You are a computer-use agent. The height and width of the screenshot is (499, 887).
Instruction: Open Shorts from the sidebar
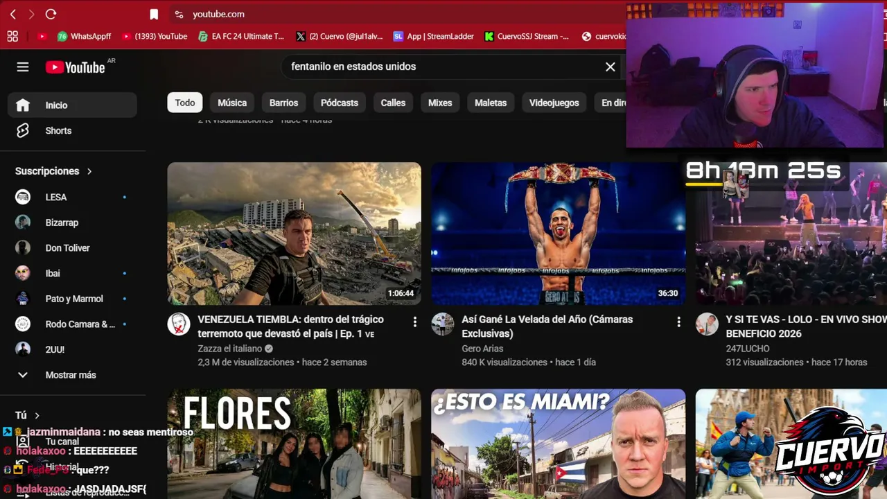click(x=72, y=130)
